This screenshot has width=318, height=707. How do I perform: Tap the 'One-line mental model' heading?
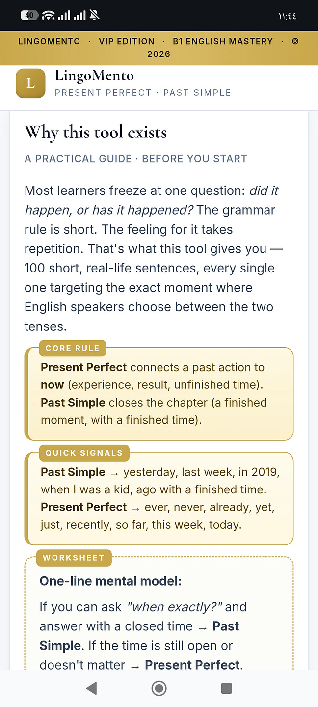[x=111, y=581]
